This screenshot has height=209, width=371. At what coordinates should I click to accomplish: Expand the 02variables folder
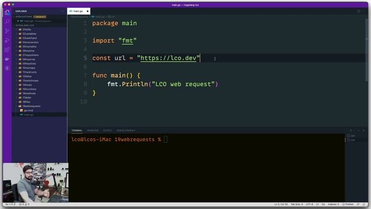29,34
